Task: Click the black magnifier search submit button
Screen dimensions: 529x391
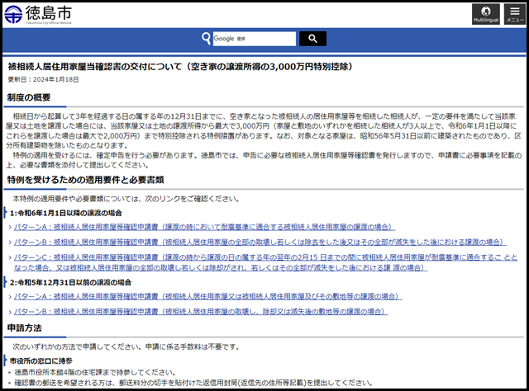Action: (x=312, y=39)
